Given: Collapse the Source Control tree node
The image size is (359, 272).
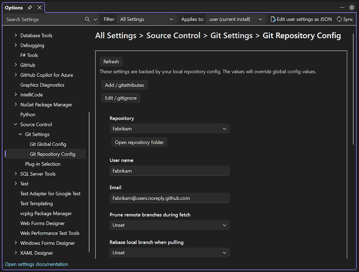Looking at the screenshot, I should pyautogui.click(x=15, y=124).
